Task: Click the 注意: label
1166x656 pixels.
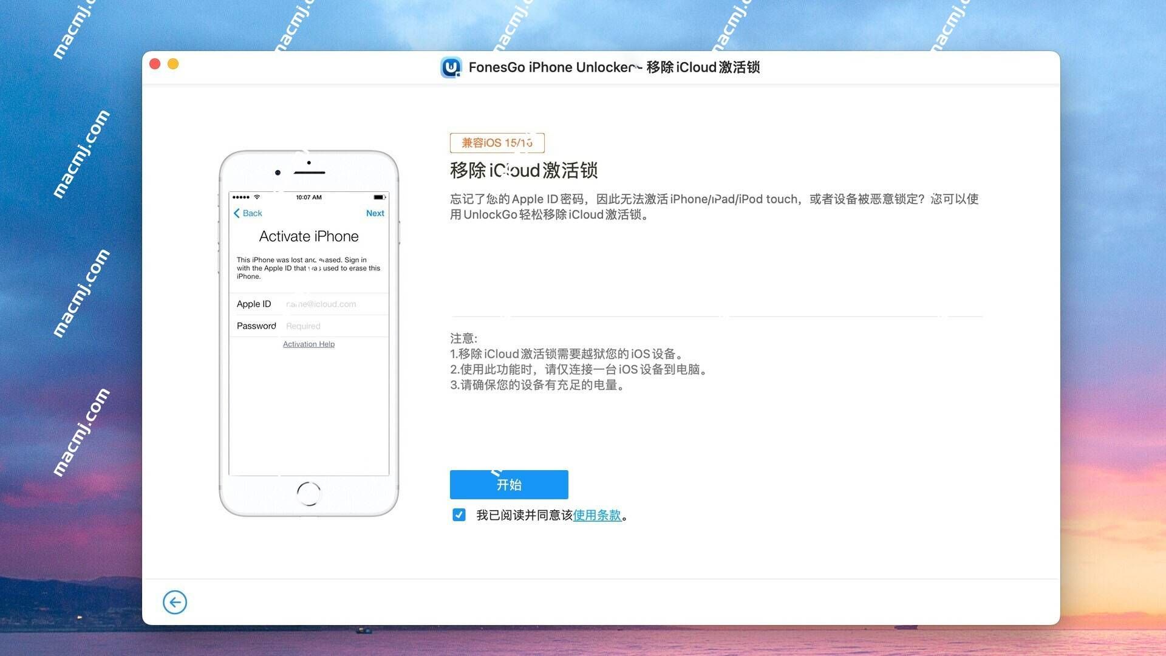Action: (464, 338)
